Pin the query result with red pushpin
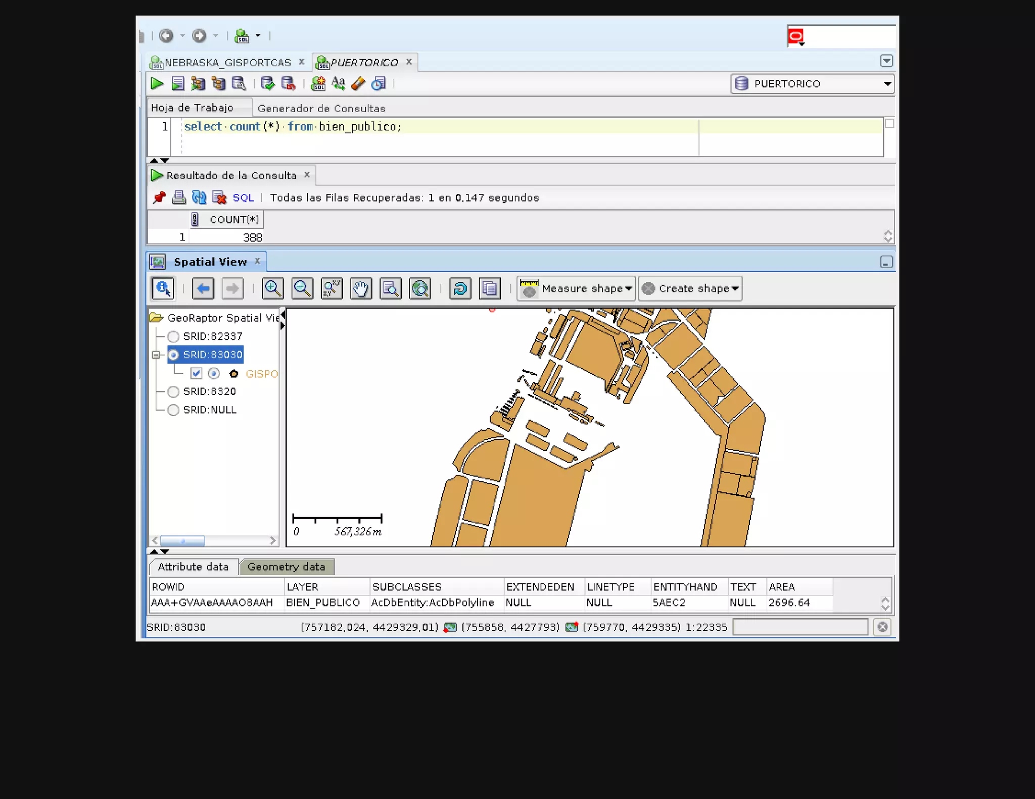Viewport: 1035px width, 799px height. point(159,198)
